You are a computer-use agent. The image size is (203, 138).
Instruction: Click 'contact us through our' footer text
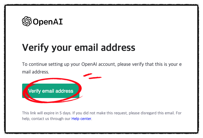click(x=51, y=119)
